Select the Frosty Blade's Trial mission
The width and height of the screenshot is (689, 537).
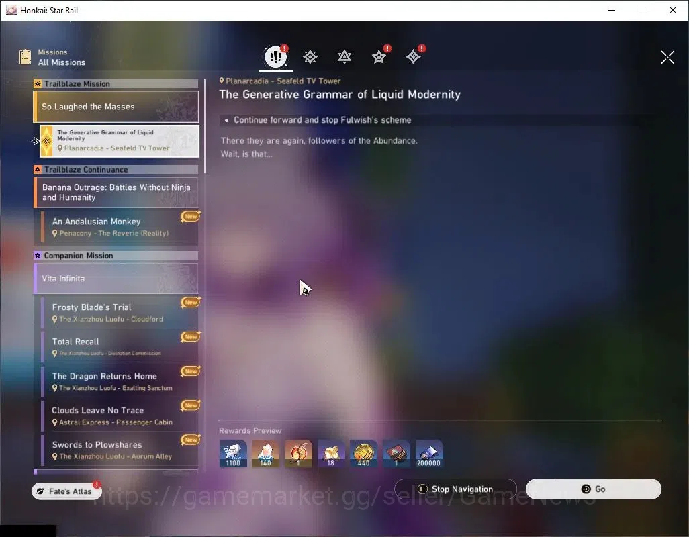(x=120, y=313)
